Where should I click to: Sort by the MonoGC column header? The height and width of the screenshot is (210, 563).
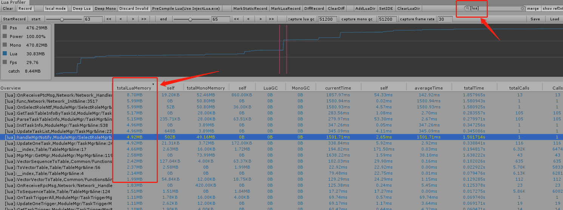300,88
